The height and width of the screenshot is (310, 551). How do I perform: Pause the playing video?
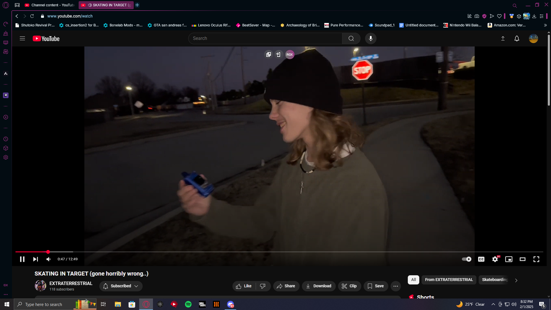pos(22,259)
